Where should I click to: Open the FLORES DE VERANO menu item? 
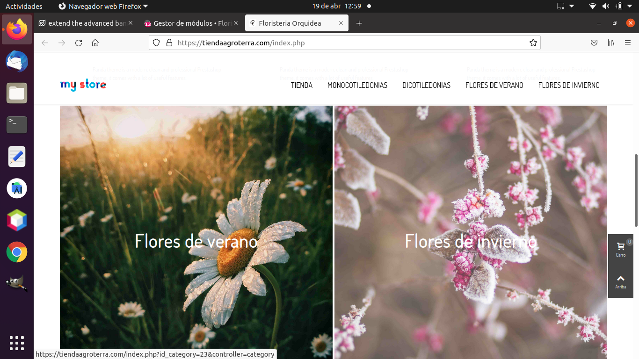494,85
